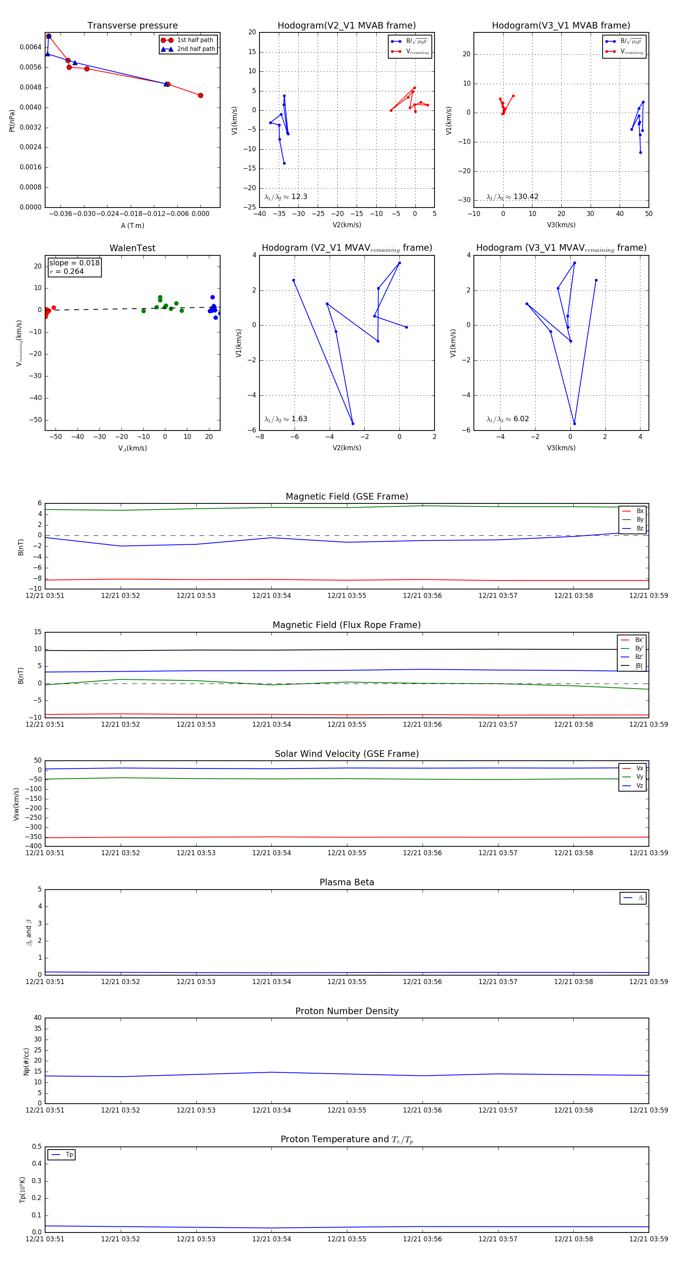Click the 'Plasma Beta' plot title
The height and width of the screenshot is (1273, 694).
[347, 883]
